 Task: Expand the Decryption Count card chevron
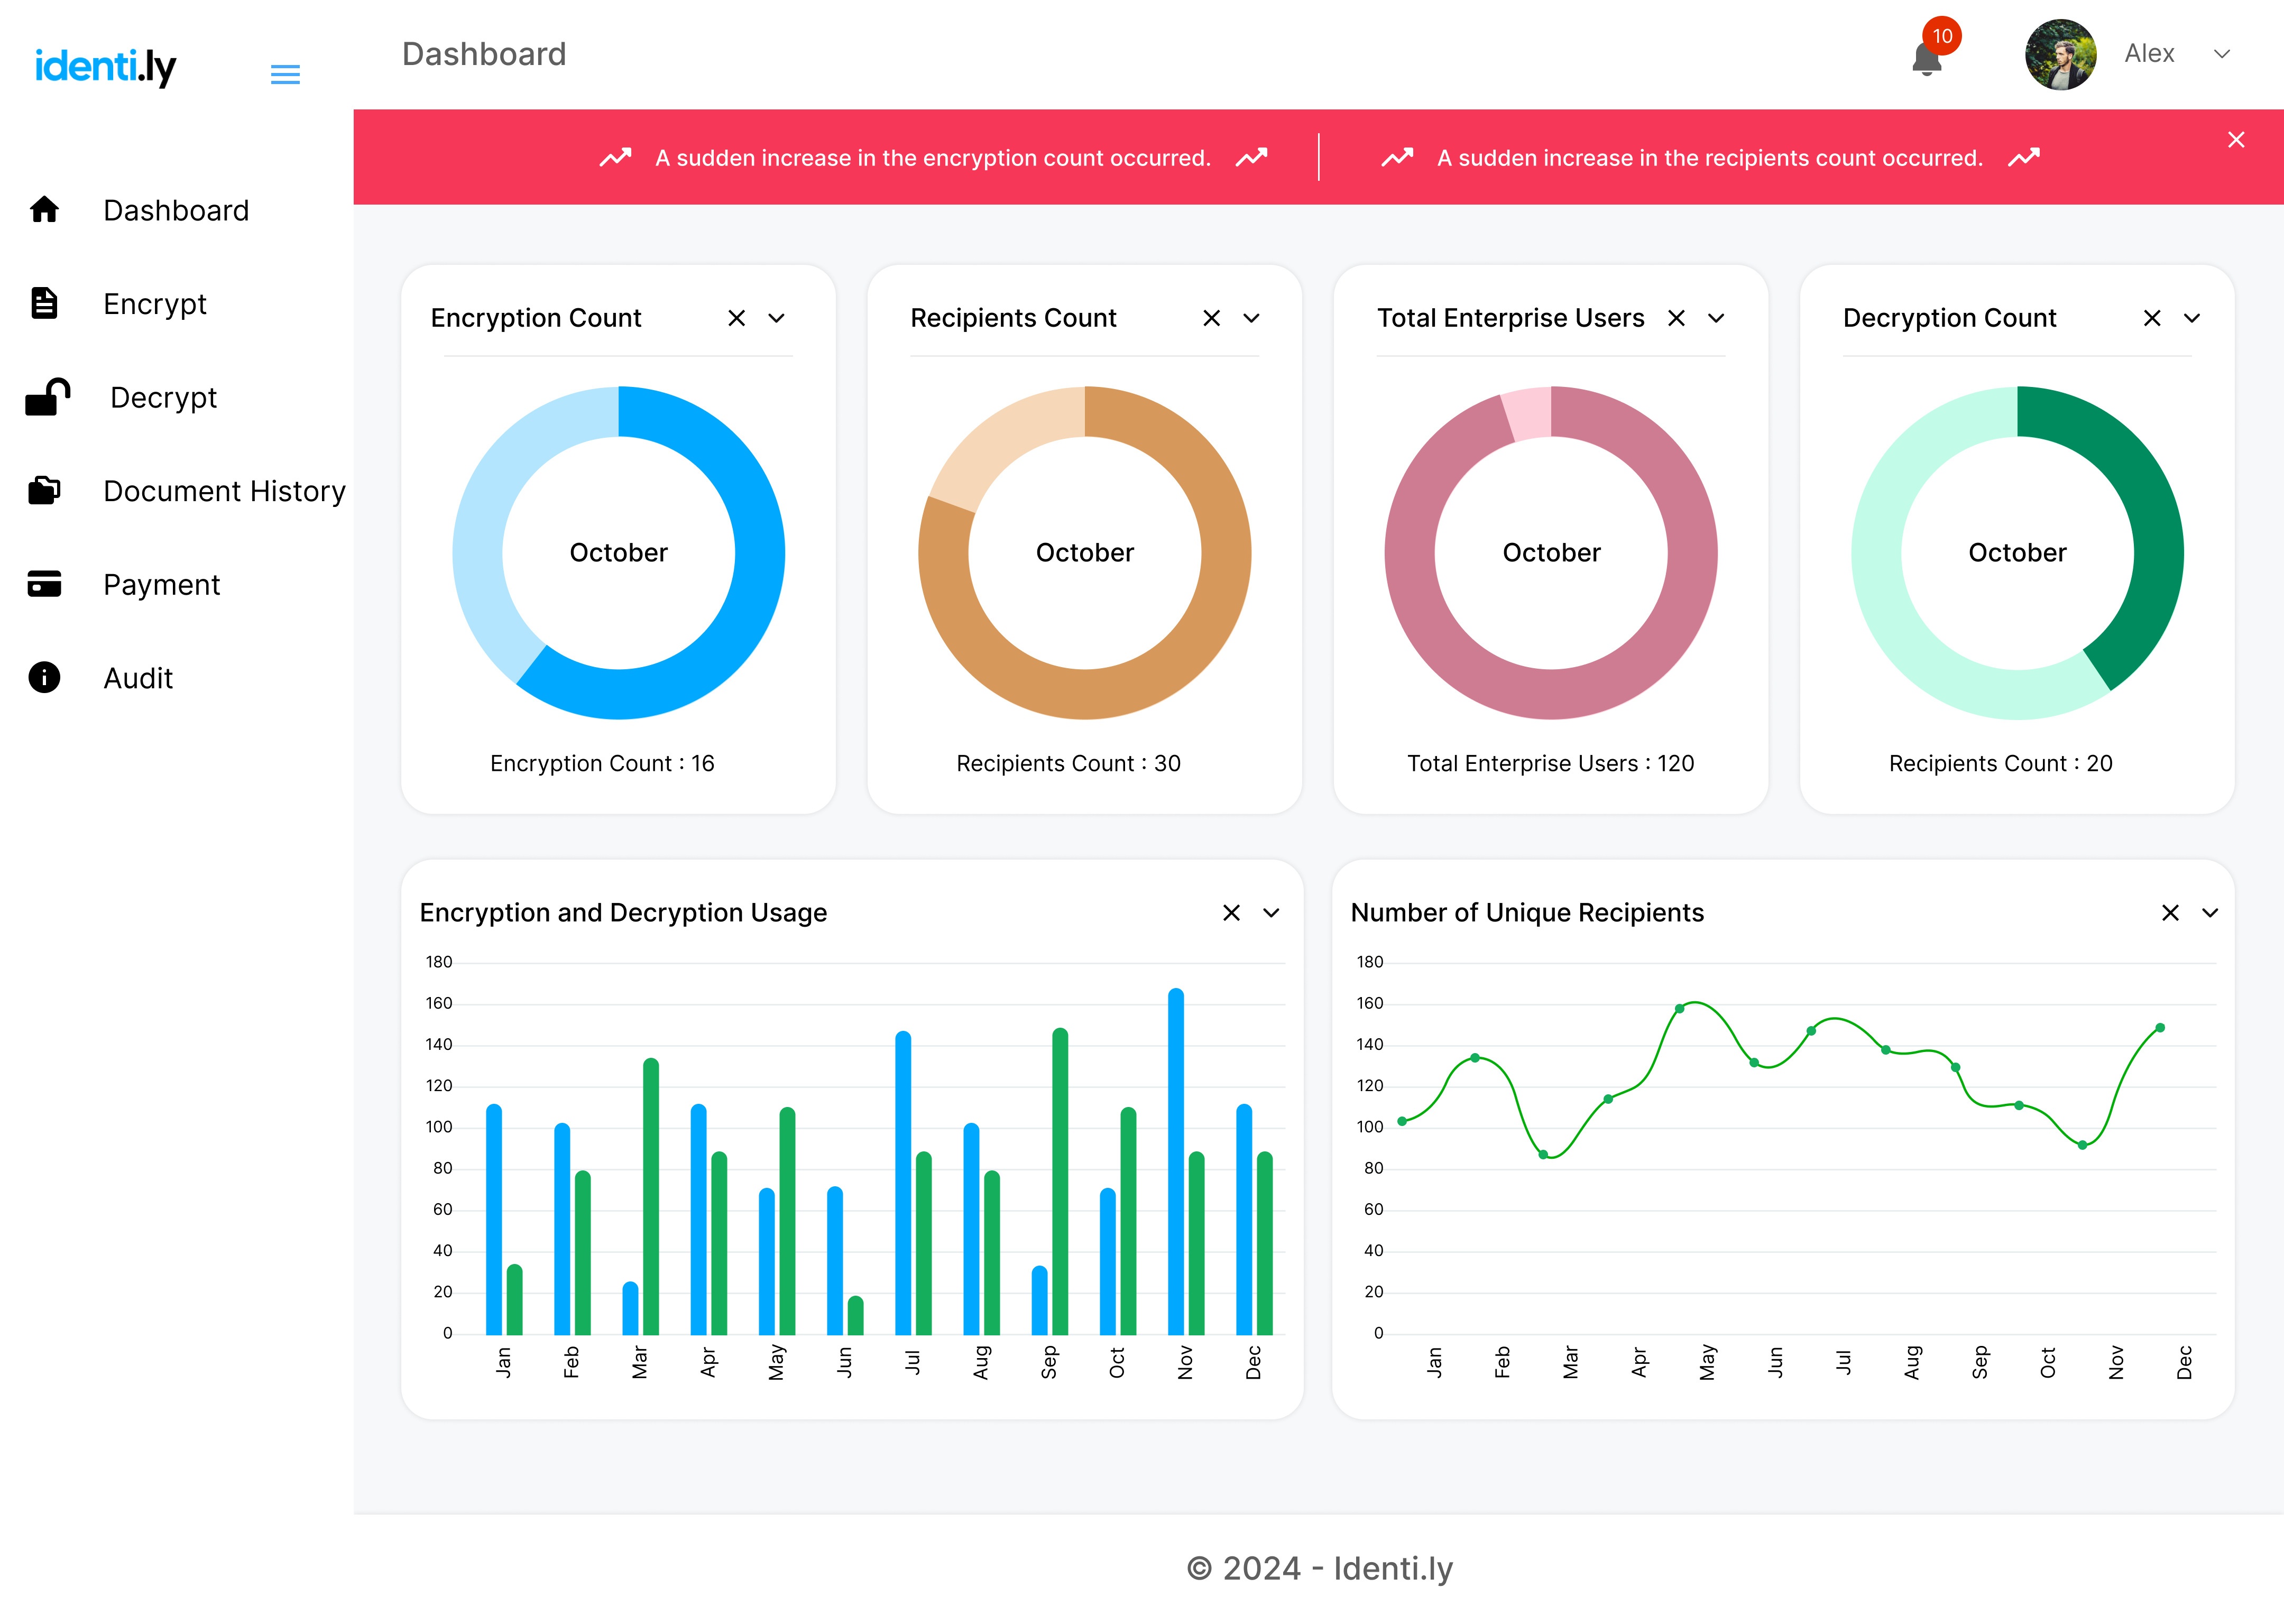[2192, 318]
